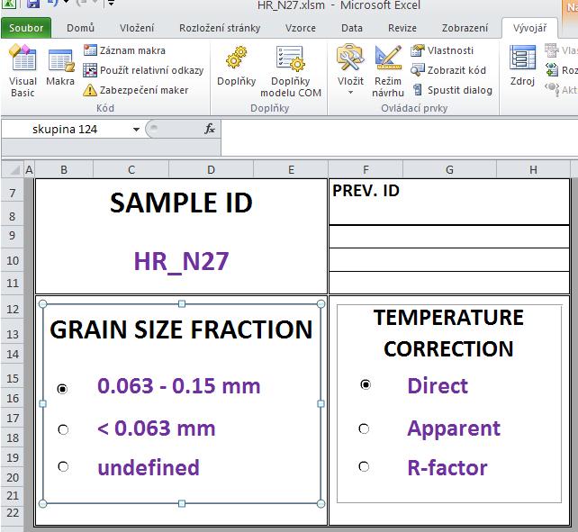Screen dimensions: 578x532
Task: Open the Doplňky add-ins dialog
Action: (x=236, y=68)
